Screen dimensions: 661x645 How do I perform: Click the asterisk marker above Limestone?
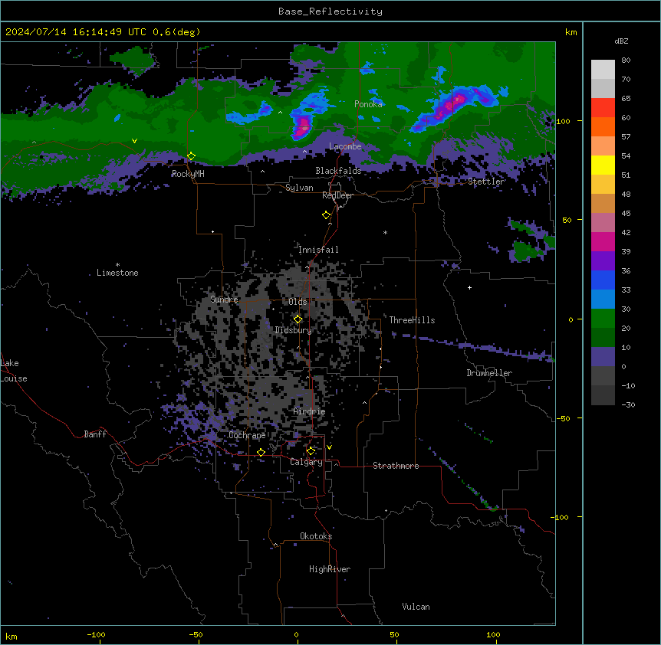117,264
